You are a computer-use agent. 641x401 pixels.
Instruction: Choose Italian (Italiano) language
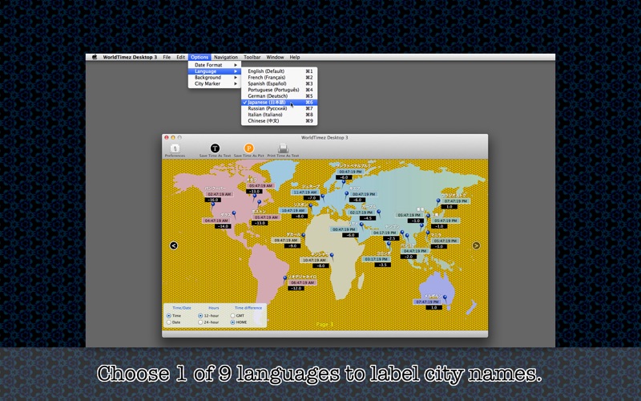click(x=279, y=115)
